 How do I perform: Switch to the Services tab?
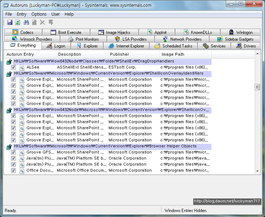coord(214,46)
